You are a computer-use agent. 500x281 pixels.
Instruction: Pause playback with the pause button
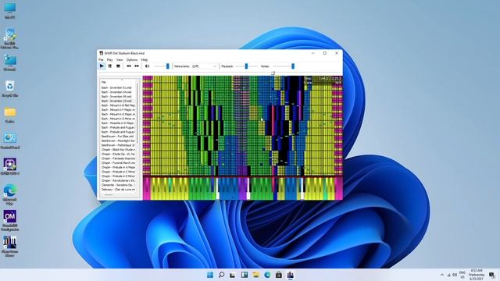pyautogui.click(x=109, y=66)
